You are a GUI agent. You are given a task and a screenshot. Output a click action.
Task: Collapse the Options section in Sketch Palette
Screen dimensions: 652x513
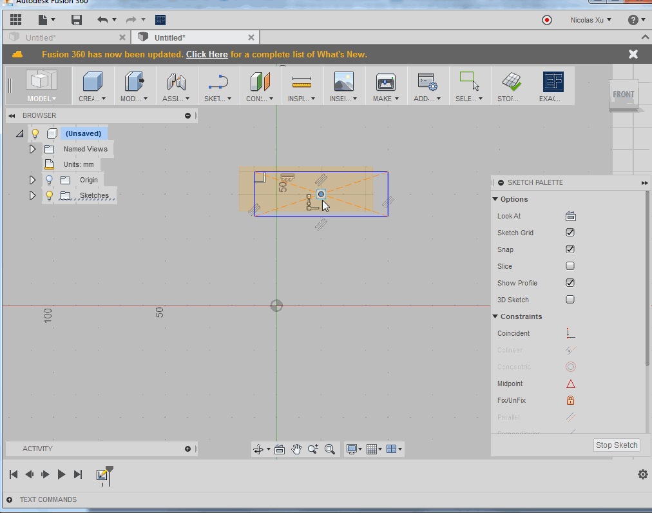point(495,199)
